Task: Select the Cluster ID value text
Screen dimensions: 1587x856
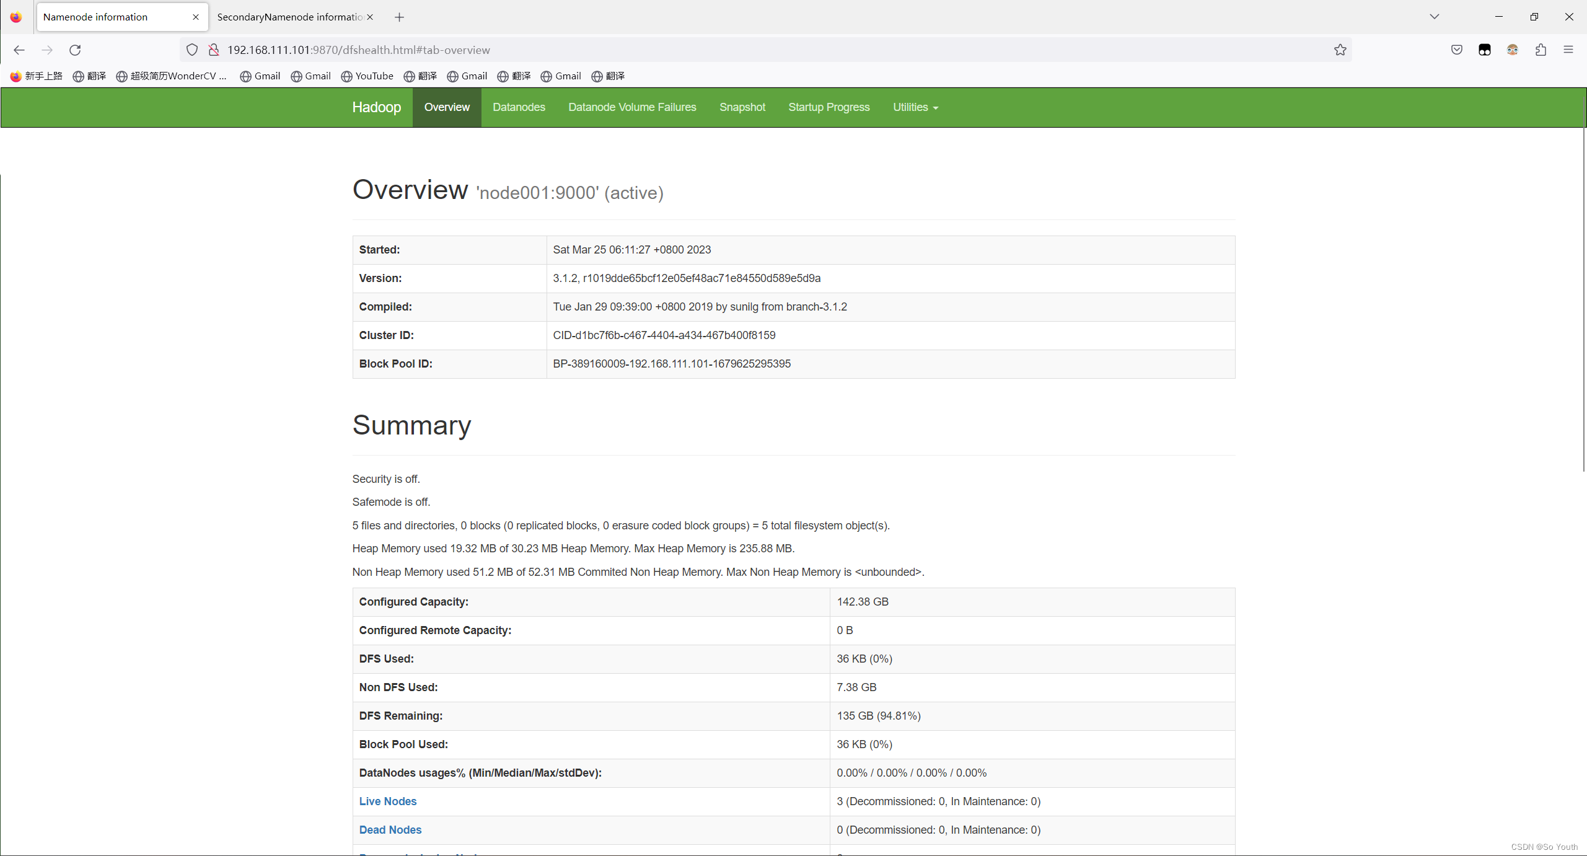Action: coord(664,335)
